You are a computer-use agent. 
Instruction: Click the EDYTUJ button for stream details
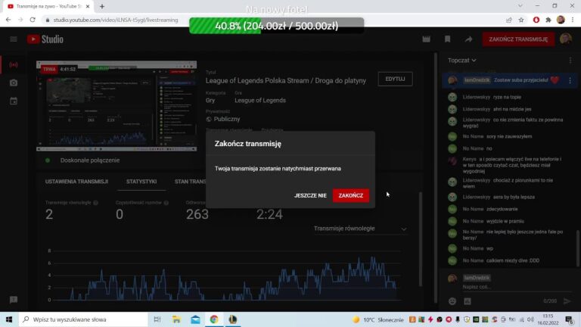click(395, 79)
